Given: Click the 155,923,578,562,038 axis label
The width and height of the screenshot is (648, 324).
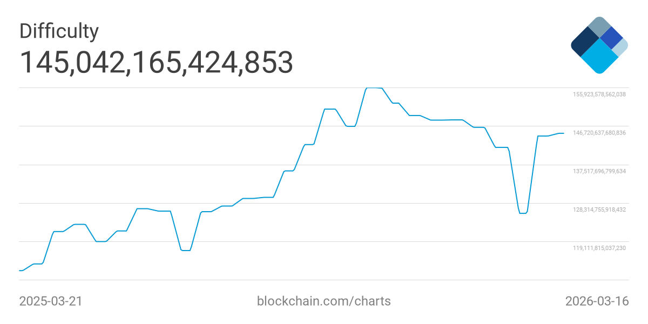Looking at the screenshot, I should 599,94.
